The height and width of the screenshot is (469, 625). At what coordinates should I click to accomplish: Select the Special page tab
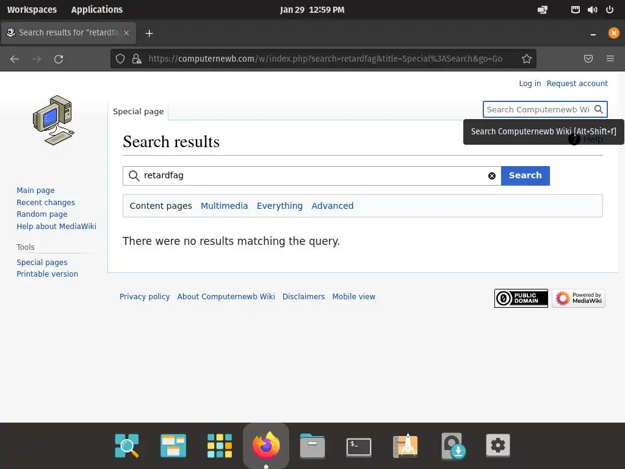[x=139, y=111]
